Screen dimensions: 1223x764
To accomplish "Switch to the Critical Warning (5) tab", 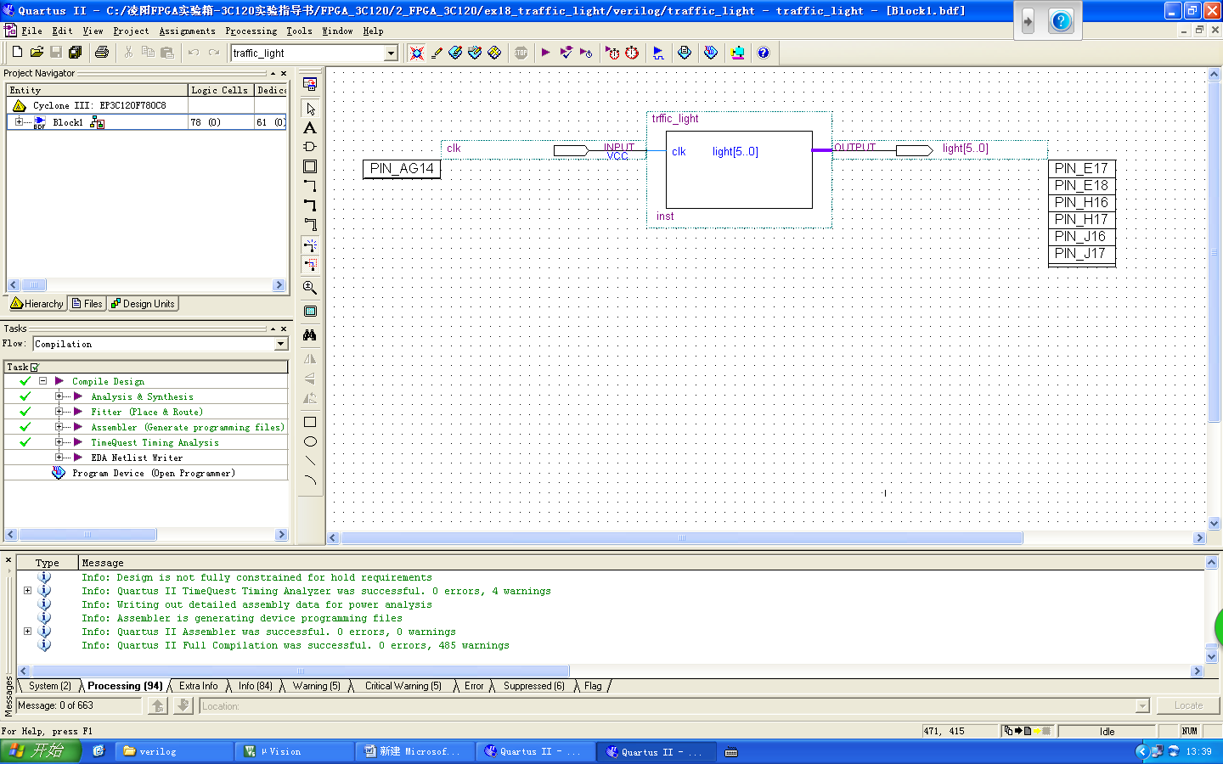I will [403, 686].
